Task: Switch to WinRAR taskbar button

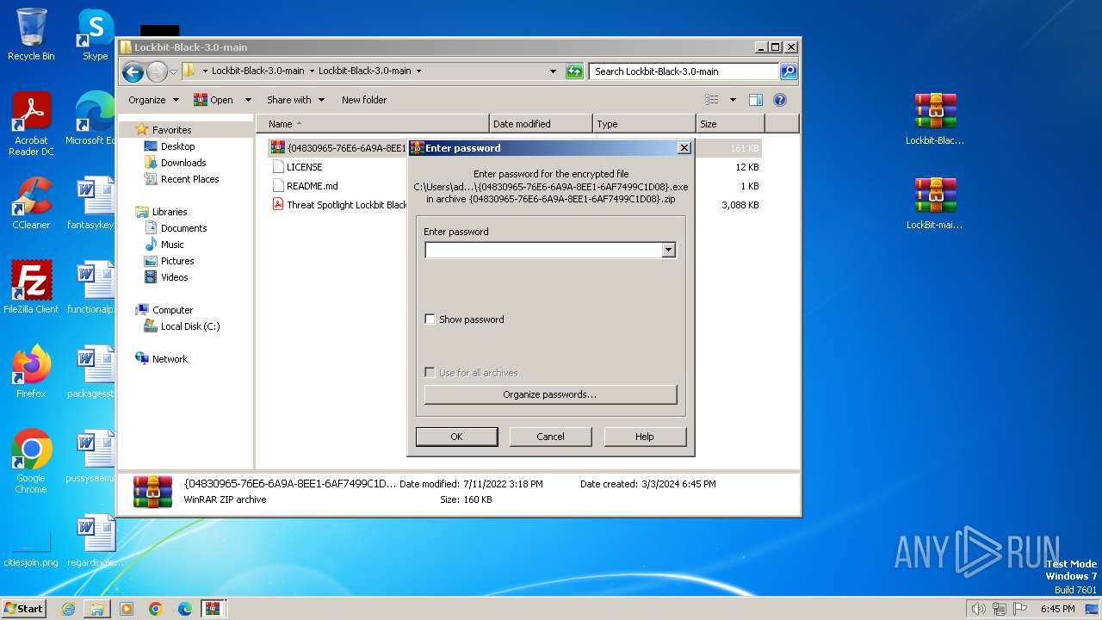Action: click(214, 609)
